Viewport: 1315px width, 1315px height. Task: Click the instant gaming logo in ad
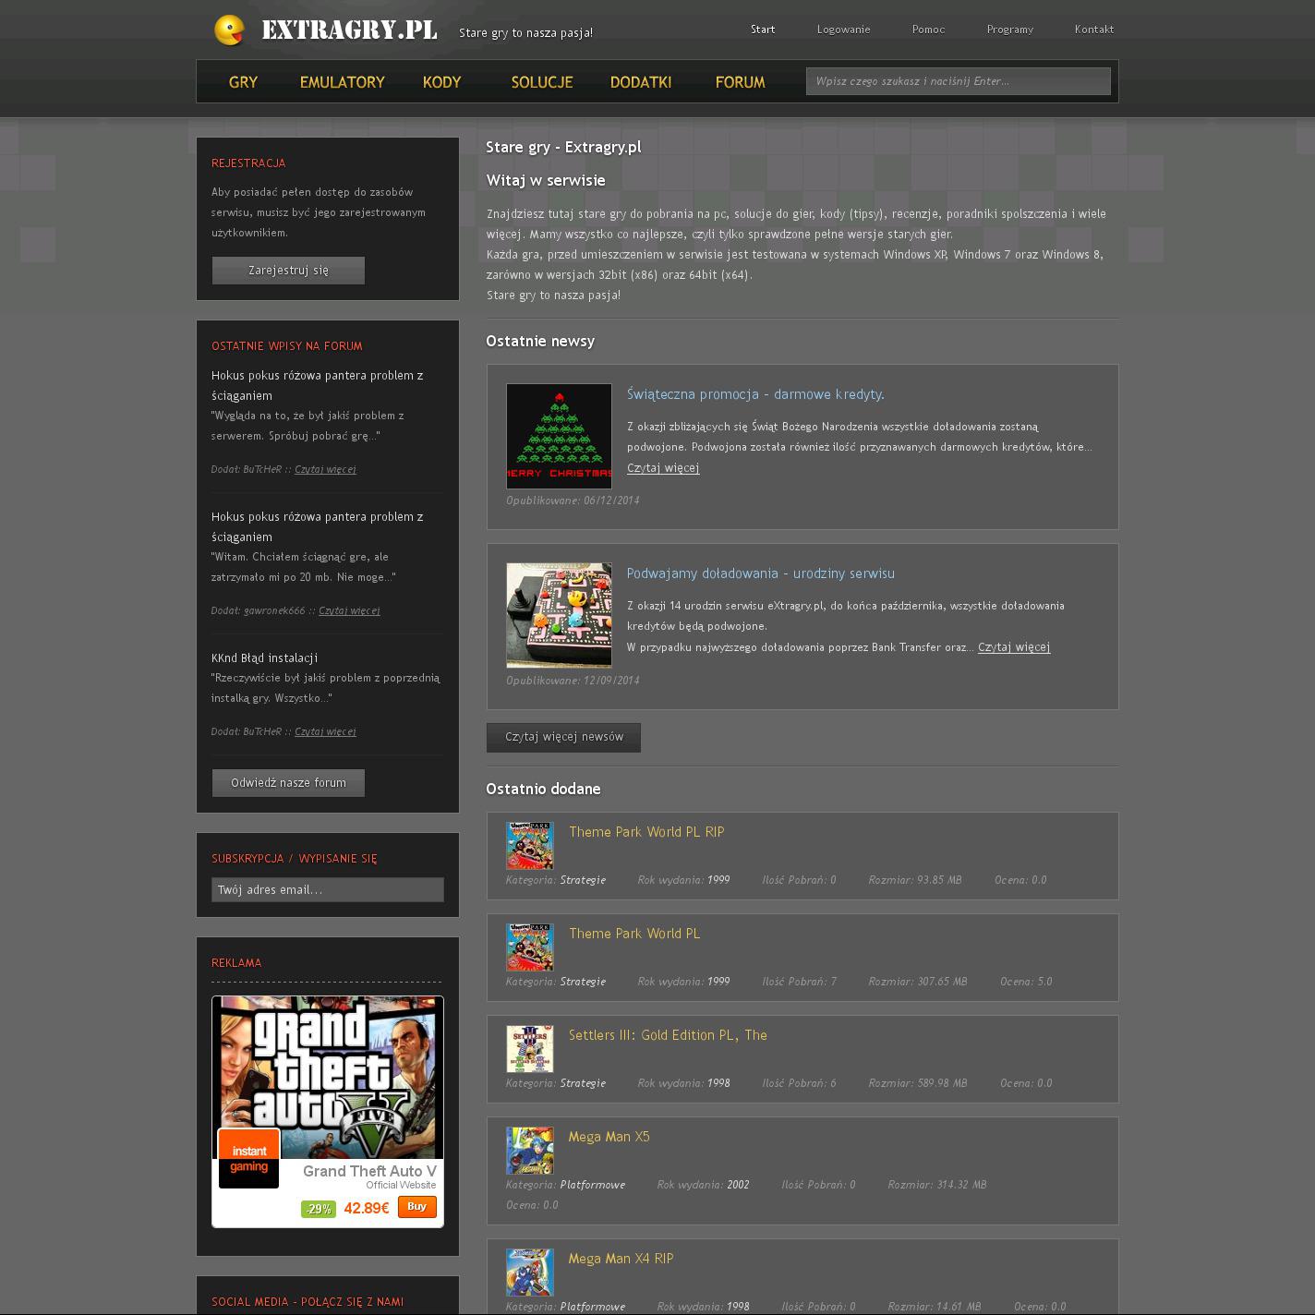tap(248, 1158)
